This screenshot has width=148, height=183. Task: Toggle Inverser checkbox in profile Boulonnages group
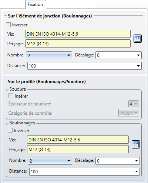(10, 130)
